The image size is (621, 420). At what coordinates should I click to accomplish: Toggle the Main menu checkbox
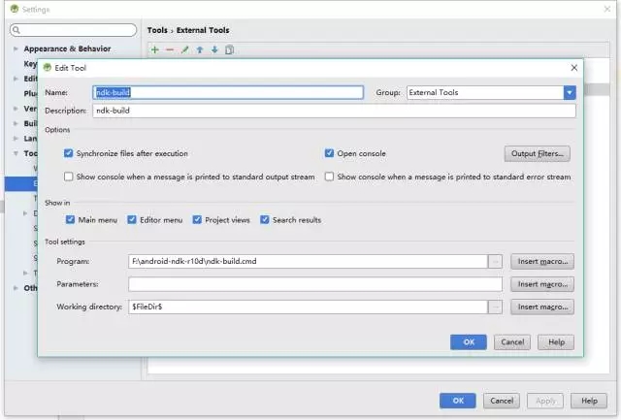(x=70, y=219)
